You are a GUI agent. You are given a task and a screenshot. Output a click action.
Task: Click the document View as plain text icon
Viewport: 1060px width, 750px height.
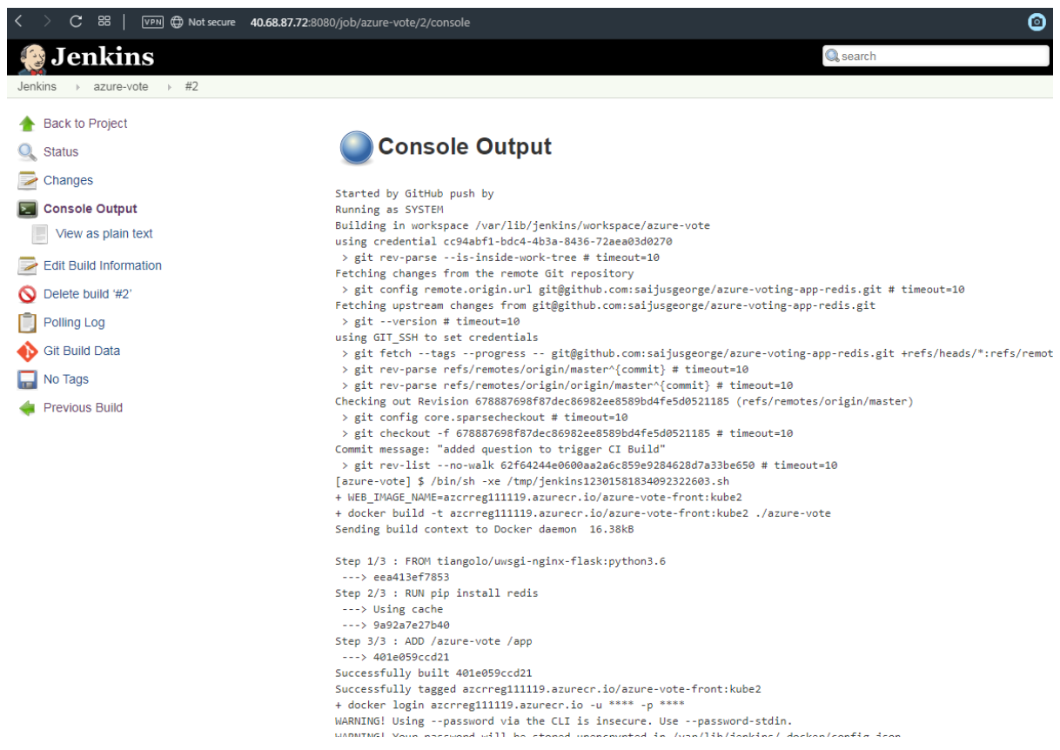point(39,234)
